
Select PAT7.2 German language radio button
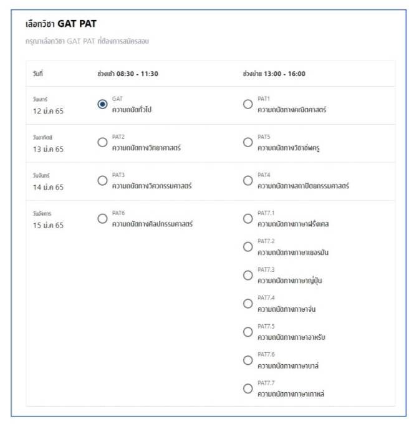coord(248,246)
